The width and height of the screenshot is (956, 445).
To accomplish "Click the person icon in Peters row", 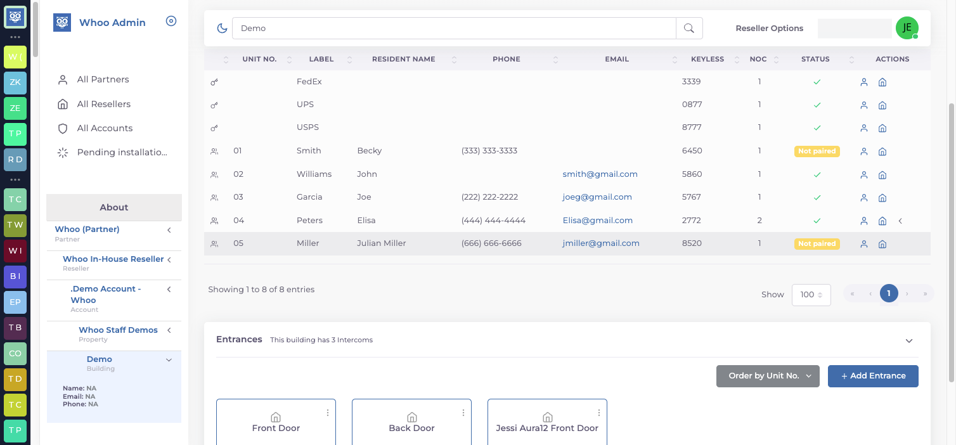I will 863,221.
